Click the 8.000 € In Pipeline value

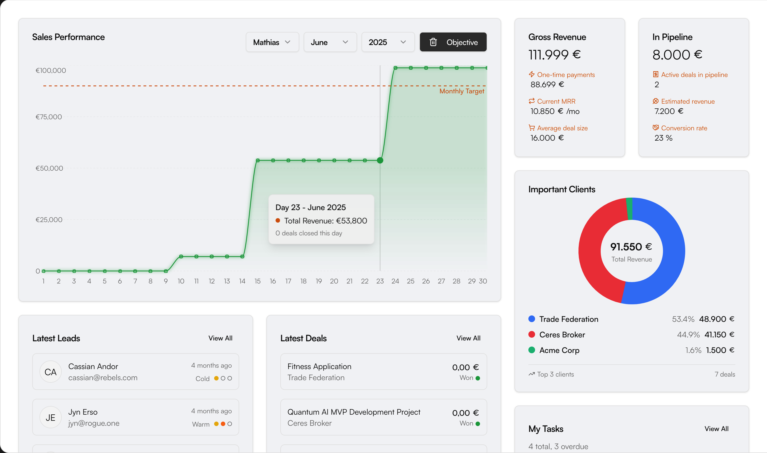pyautogui.click(x=677, y=55)
